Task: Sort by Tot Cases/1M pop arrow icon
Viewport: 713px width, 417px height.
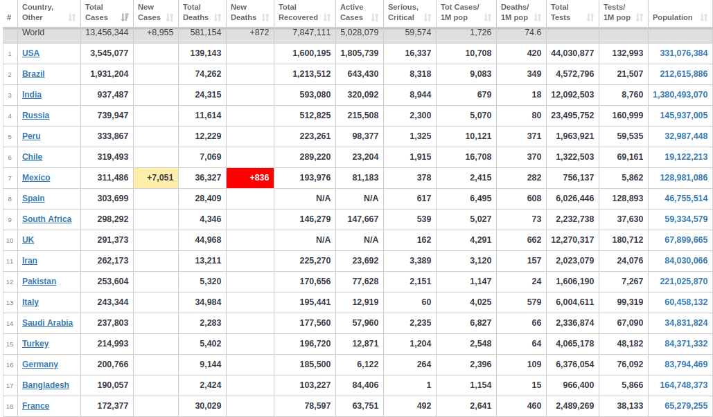Action: [x=488, y=18]
